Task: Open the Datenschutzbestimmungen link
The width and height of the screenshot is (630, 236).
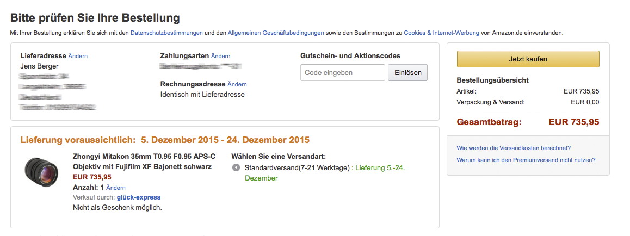Action: [x=166, y=33]
